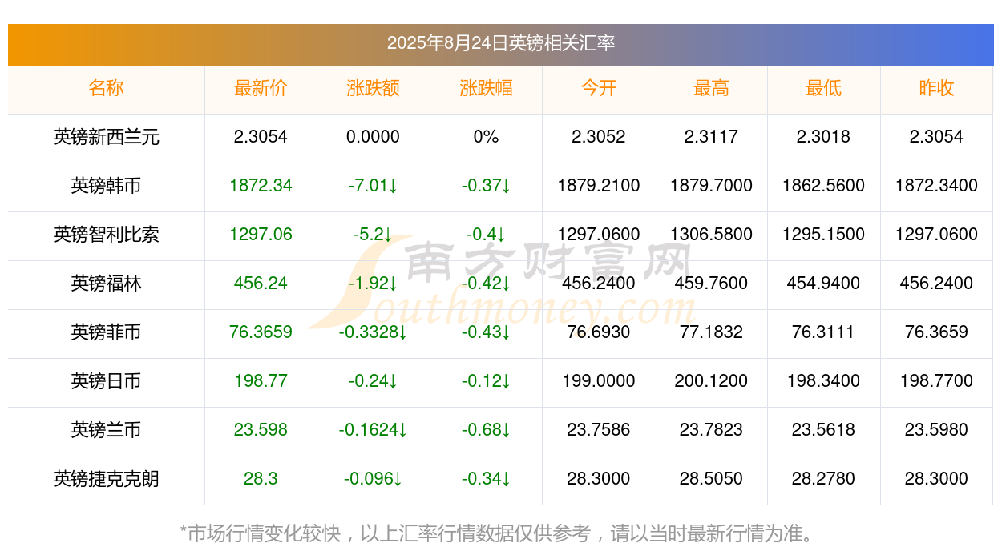This screenshot has height=559, width=1002.
Task: Click the 最新价 column header
Action: (261, 88)
